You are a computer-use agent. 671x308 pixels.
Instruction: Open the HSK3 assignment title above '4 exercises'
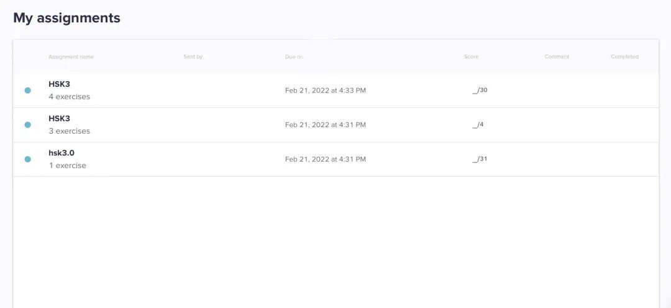click(x=60, y=84)
